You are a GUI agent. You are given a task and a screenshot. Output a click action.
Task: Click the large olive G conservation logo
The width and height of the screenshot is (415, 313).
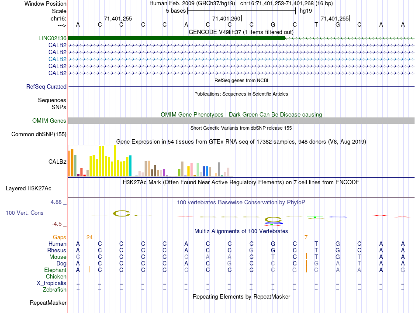click(273, 219)
